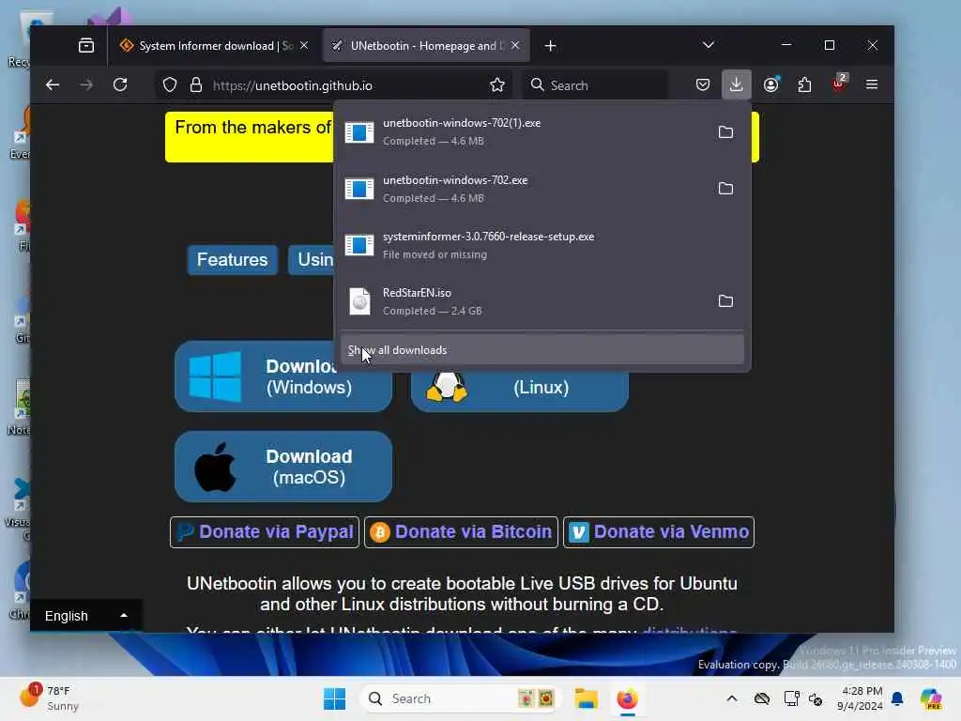Viewport: 961px width, 721px height.
Task: Click the site security padlock icon
Action: tap(196, 85)
